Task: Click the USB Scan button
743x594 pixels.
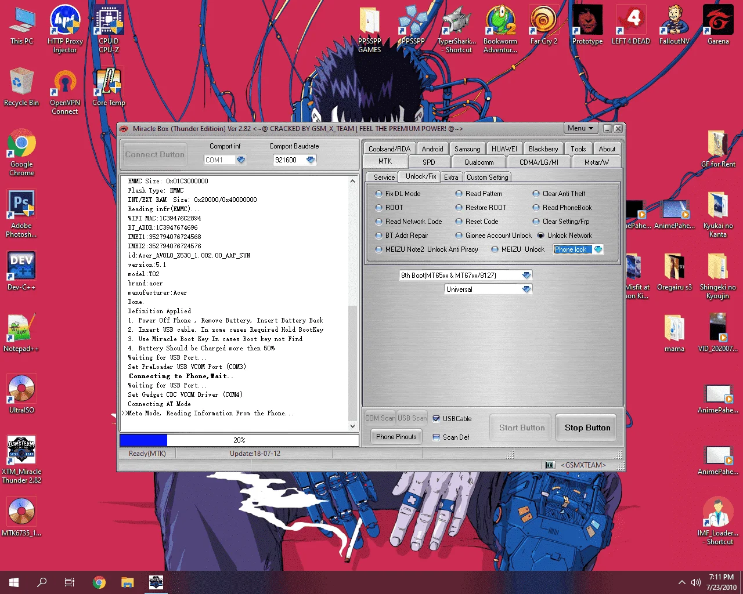Action: coord(412,418)
